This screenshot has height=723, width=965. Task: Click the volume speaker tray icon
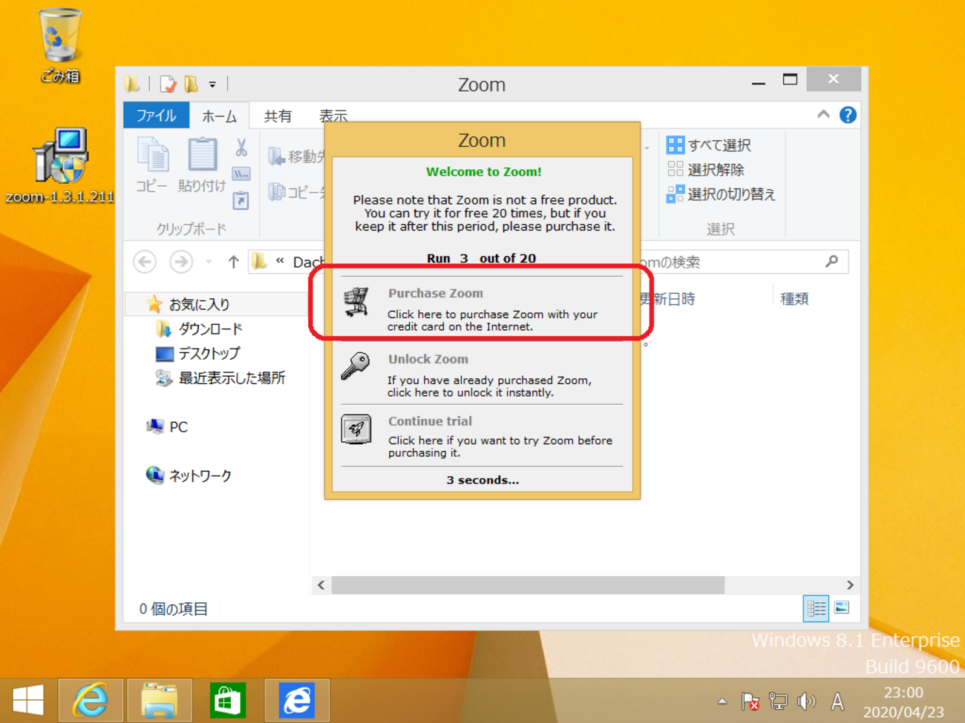pyautogui.click(x=806, y=701)
